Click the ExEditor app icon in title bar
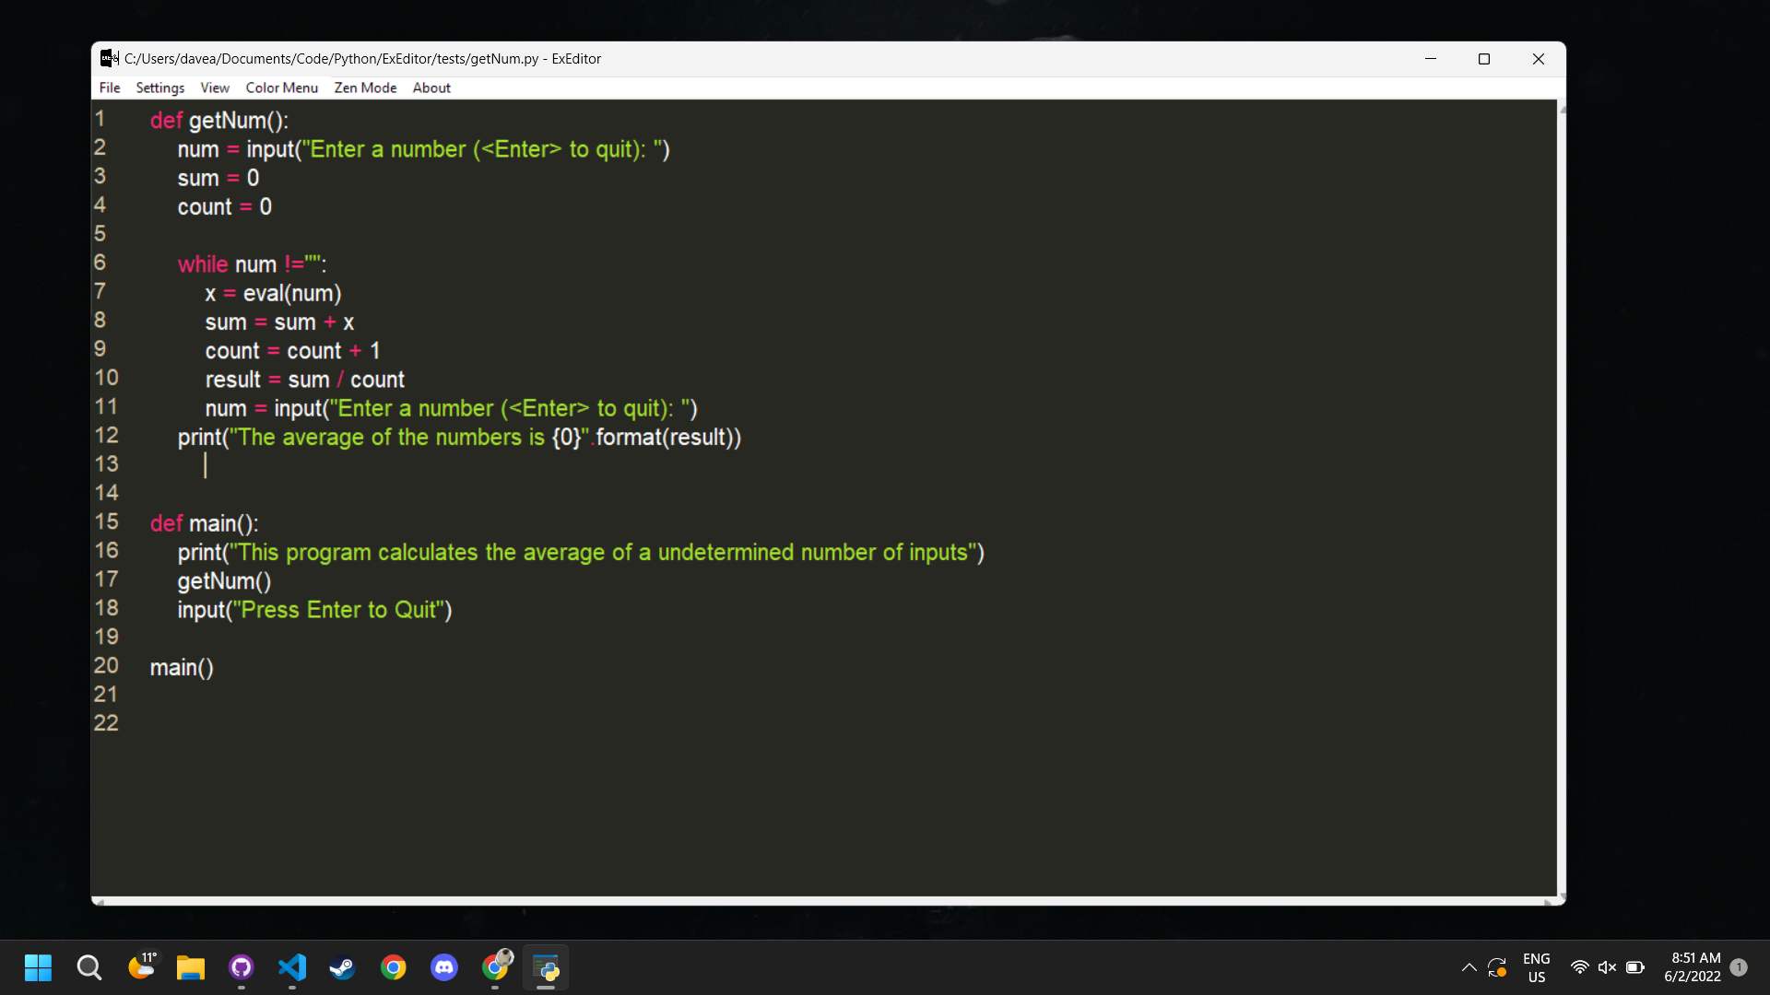The height and width of the screenshot is (995, 1770). pos(110,58)
